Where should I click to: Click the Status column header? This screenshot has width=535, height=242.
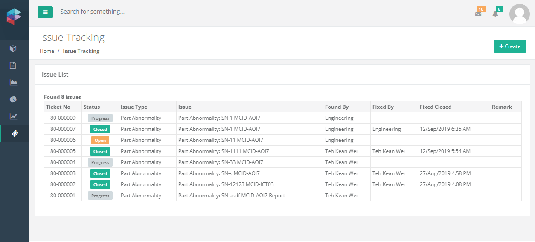[92, 107]
